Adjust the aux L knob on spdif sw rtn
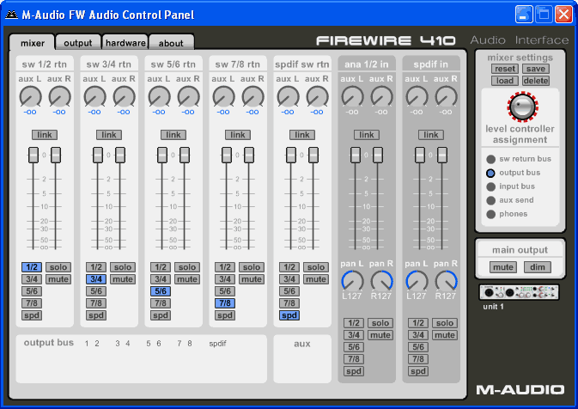The width and height of the screenshot is (578, 409). [x=288, y=96]
